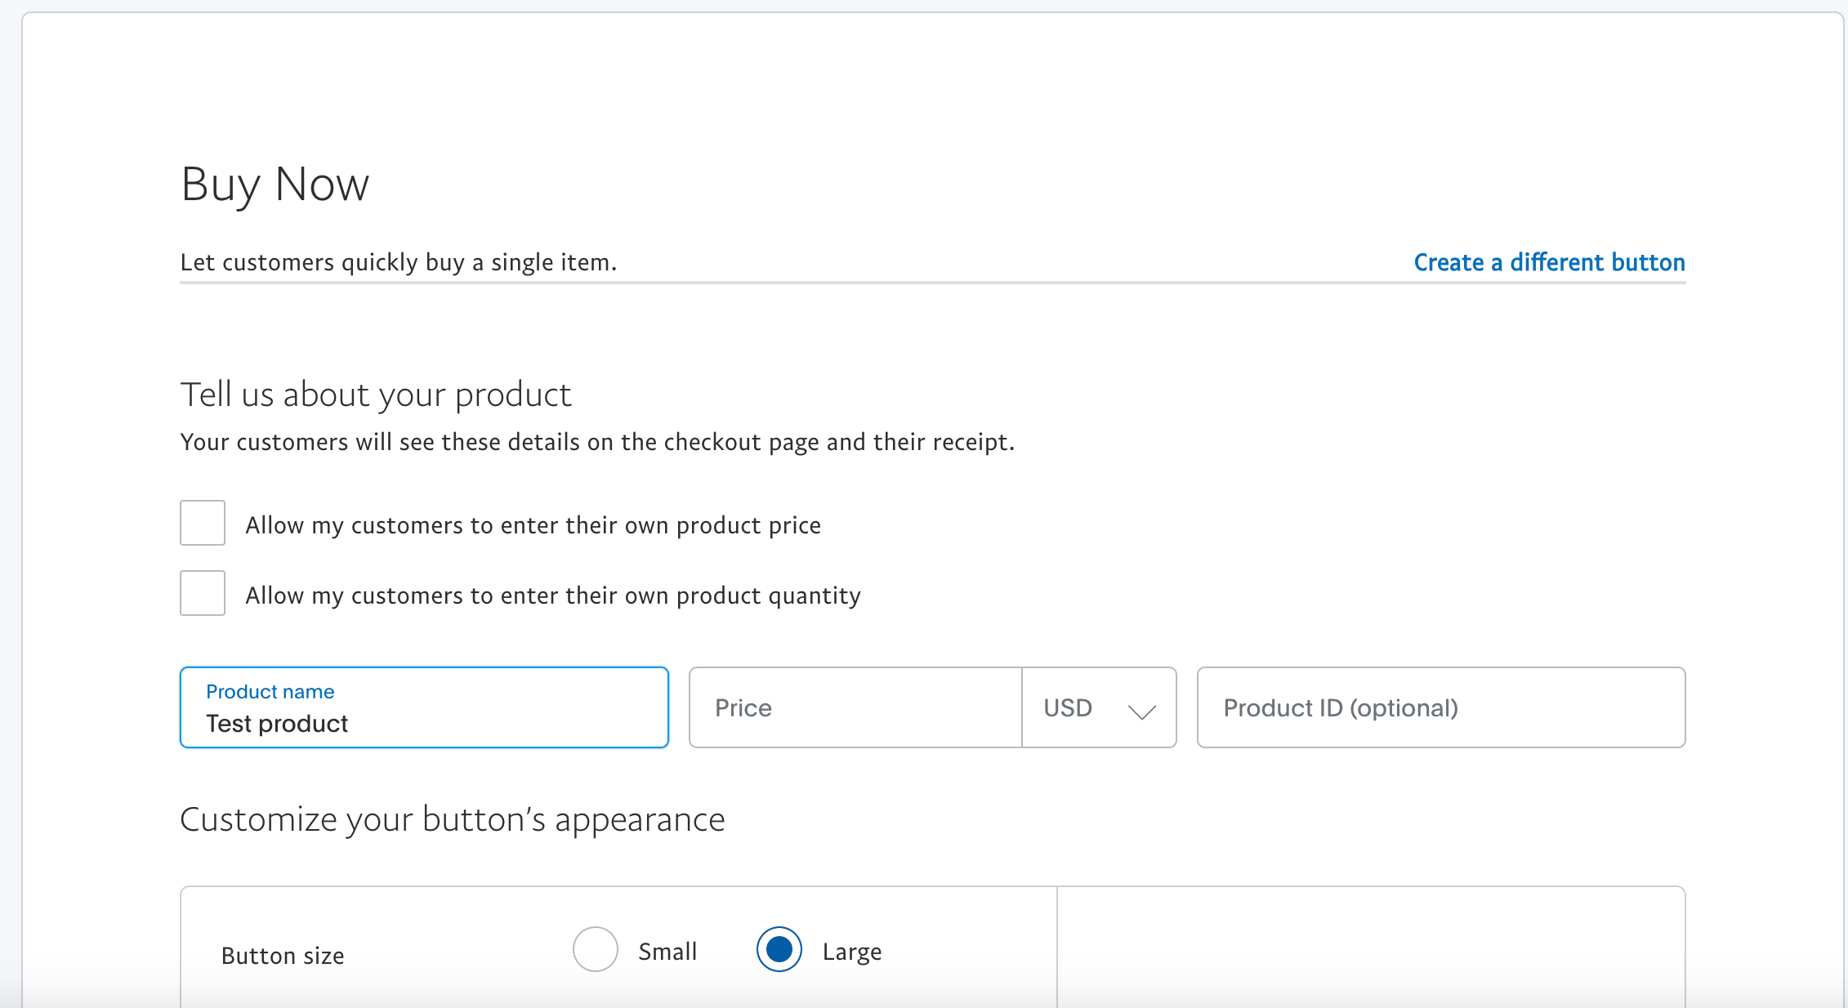Click the 'Tell us about your product' heading
The height and width of the screenshot is (1008, 1848).
click(x=375, y=395)
